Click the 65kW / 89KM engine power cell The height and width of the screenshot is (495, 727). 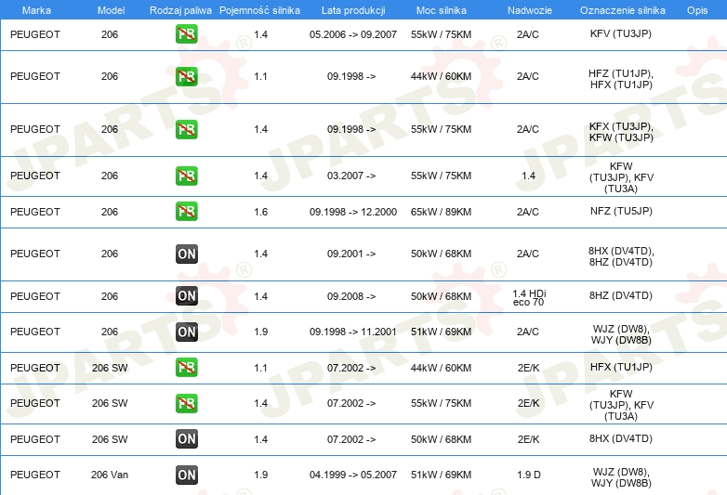[x=441, y=212]
